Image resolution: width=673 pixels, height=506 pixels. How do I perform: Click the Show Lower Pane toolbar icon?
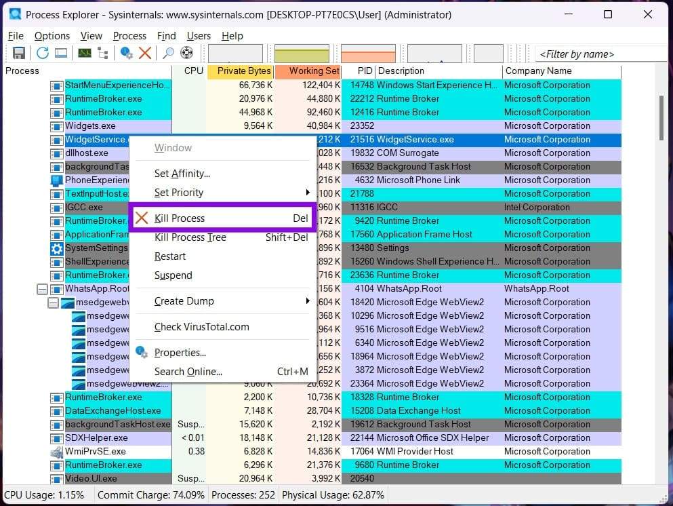pyautogui.click(x=61, y=54)
